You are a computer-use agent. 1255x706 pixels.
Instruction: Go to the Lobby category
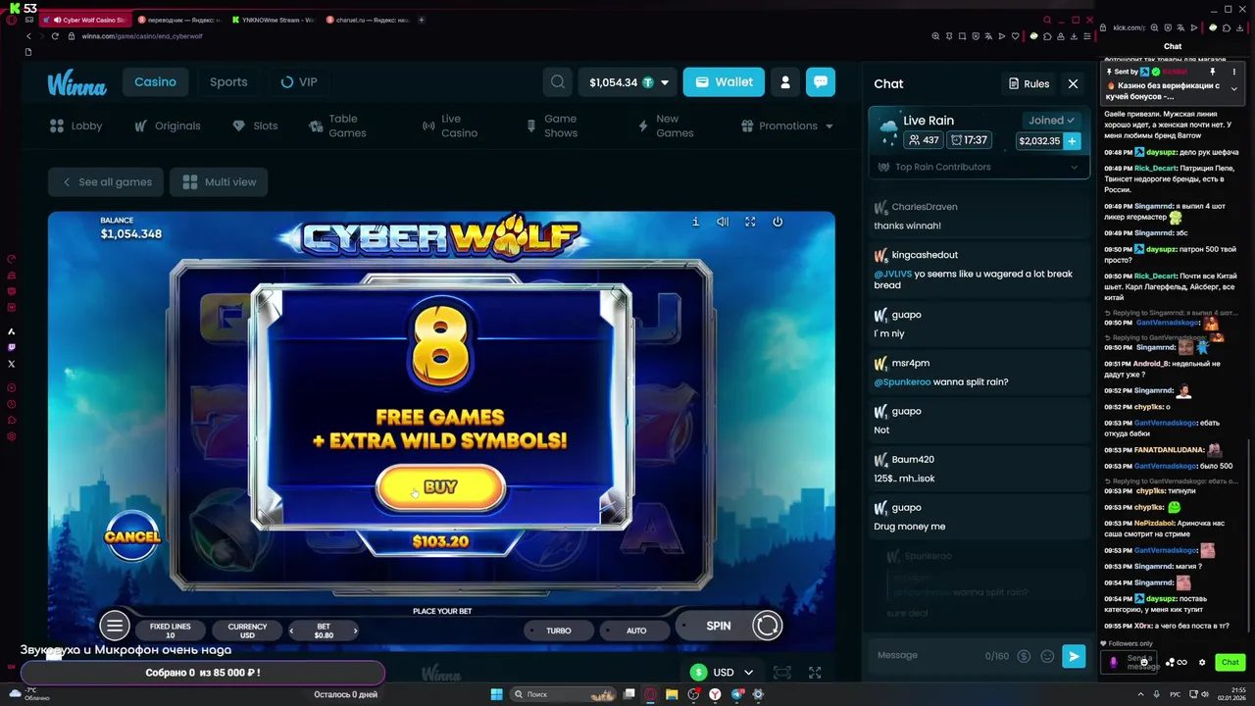pos(75,126)
